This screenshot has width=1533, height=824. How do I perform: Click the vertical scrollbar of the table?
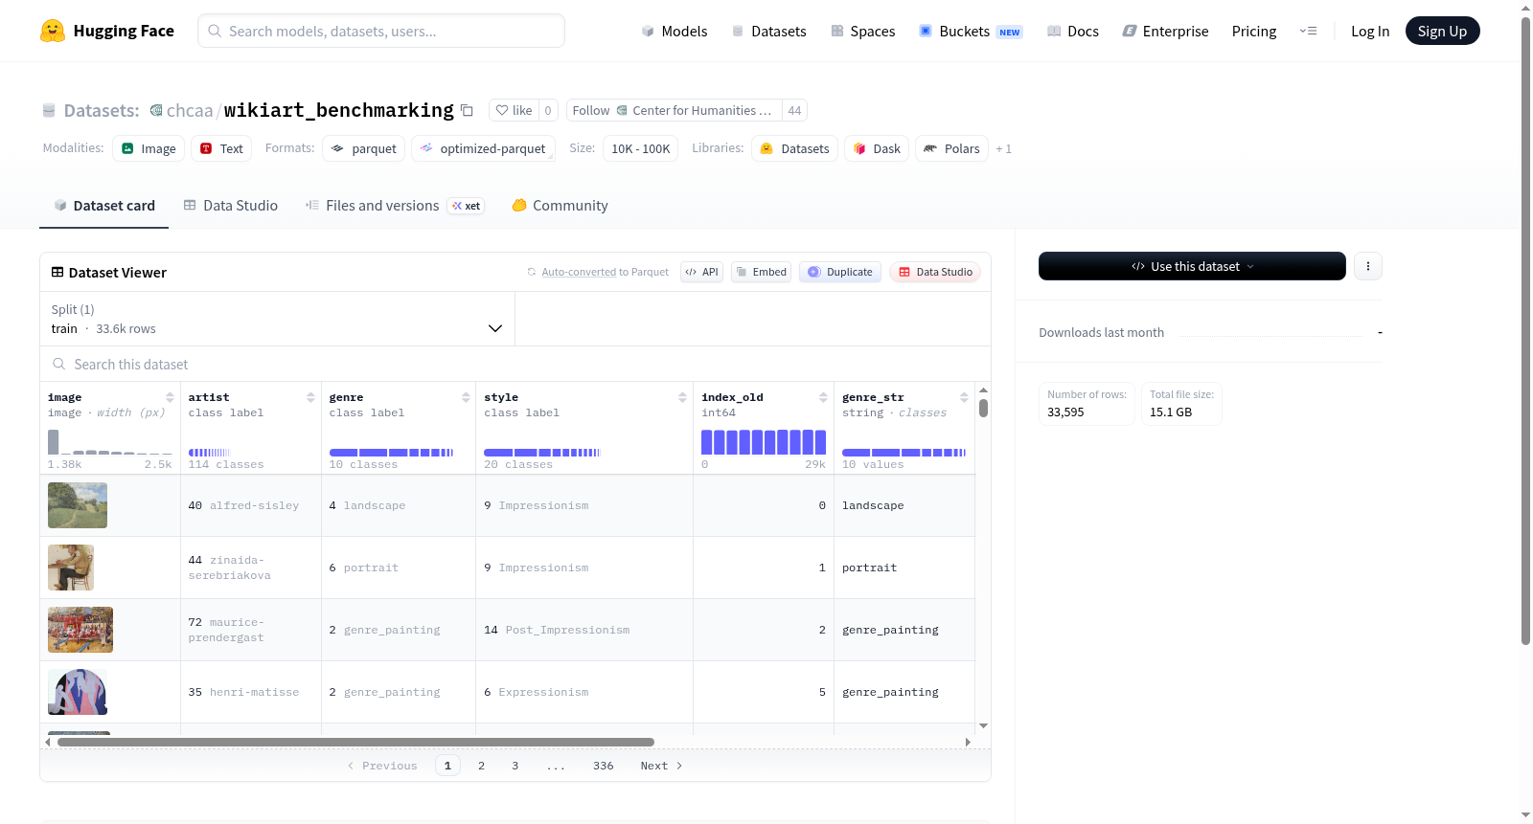click(x=983, y=408)
